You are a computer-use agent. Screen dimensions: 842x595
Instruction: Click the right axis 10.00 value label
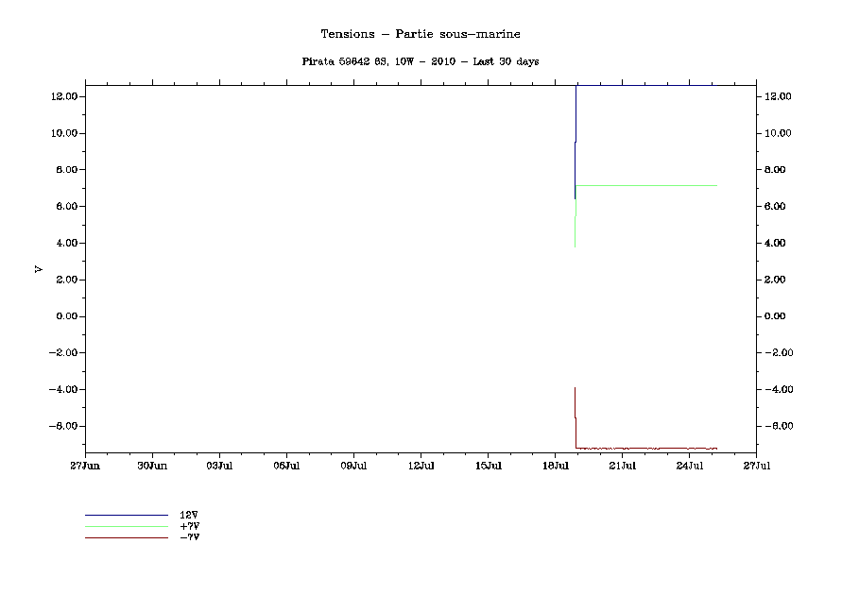778,133
